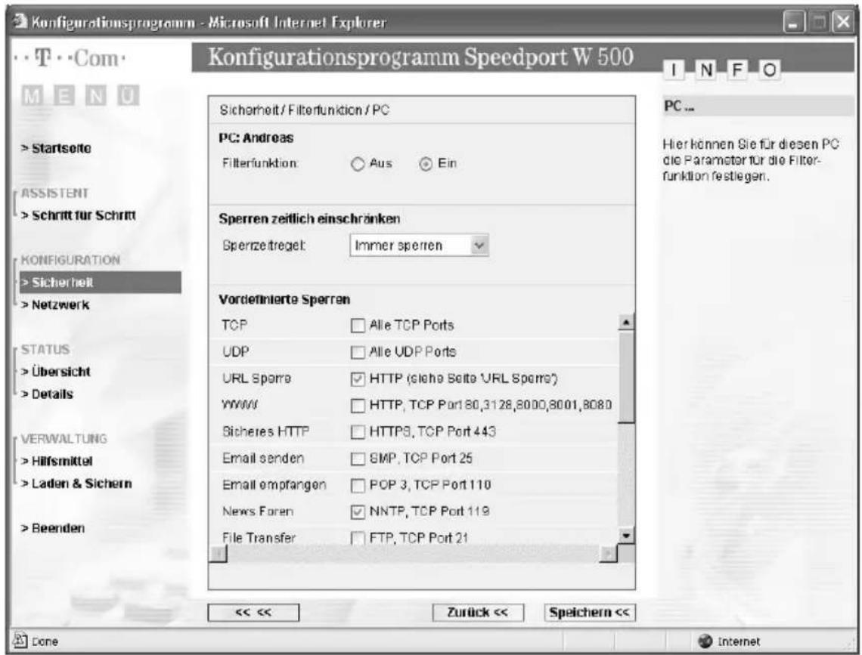
Task: Click the list scroll up arrow
Action: pos(625,323)
